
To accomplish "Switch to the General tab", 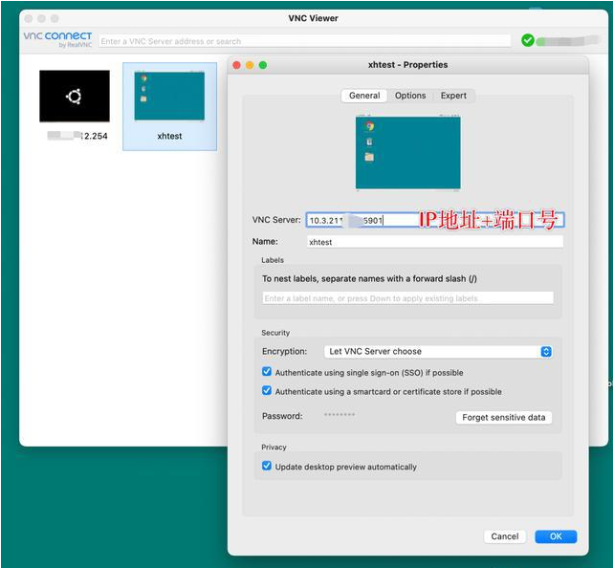I will 364,96.
